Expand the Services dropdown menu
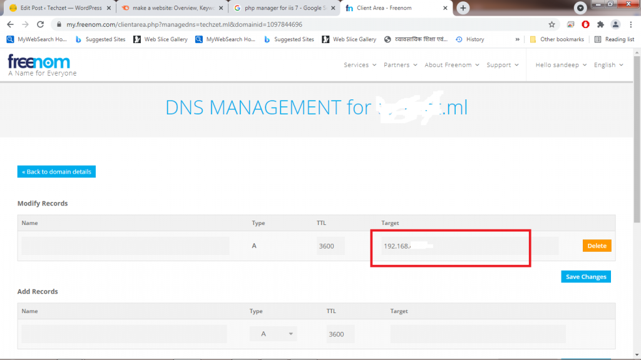The height and width of the screenshot is (360, 641). tap(360, 65)
